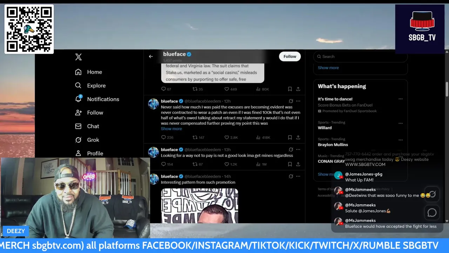The height and width of the screenshot is (253, 449).
Task: Share the 12h blueface post
Action: (x=298, y=137)
